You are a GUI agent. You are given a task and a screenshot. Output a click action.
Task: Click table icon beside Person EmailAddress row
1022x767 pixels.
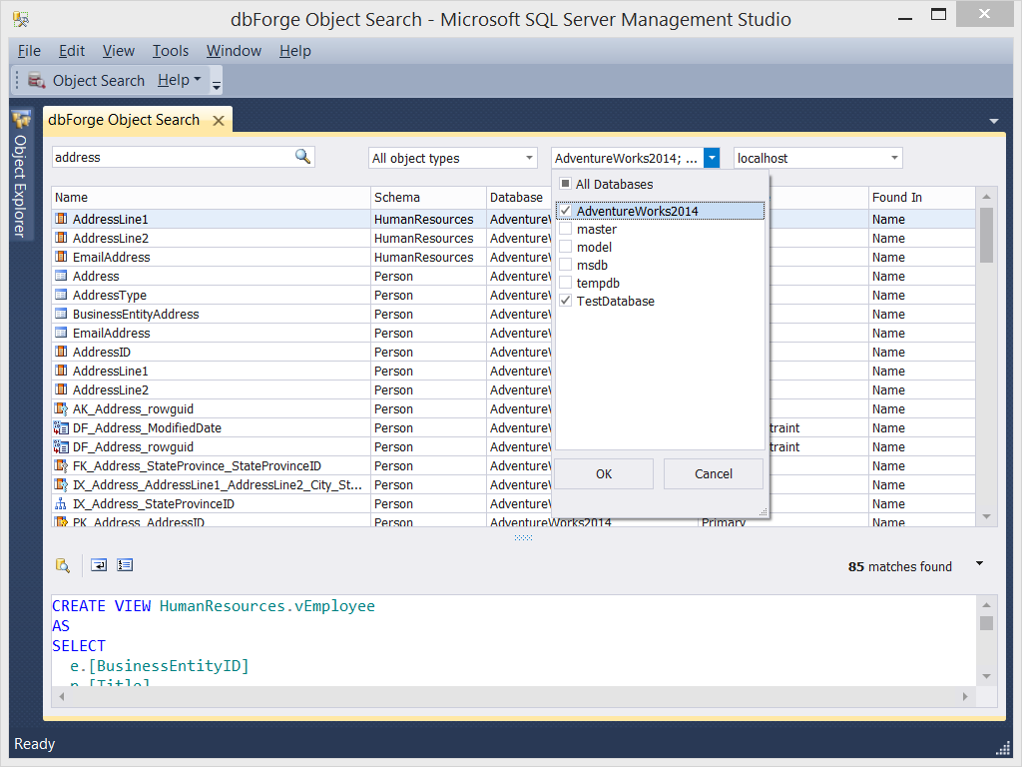[x=61, y=332]
